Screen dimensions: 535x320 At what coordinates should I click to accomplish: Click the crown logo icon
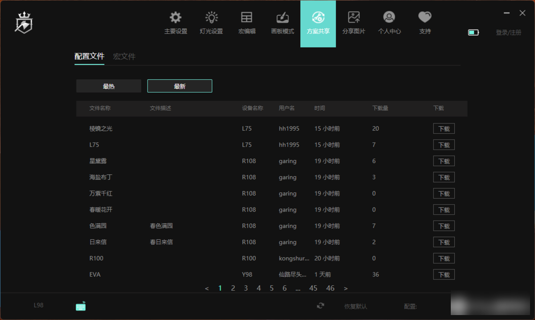pyautogui.click(x=24, y=23)
